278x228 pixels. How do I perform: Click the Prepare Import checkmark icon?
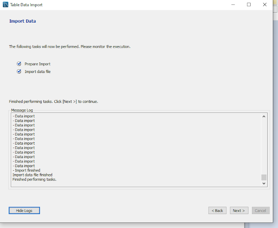tap(19, 64)
